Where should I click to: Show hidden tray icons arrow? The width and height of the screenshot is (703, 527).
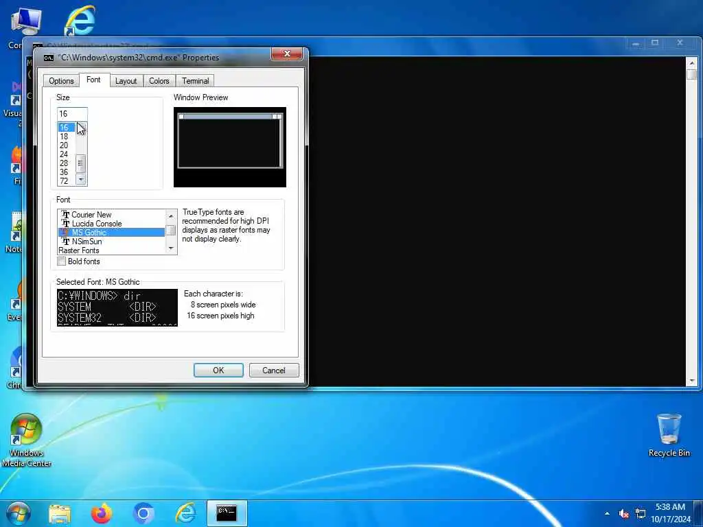click(x=607, y=513)
